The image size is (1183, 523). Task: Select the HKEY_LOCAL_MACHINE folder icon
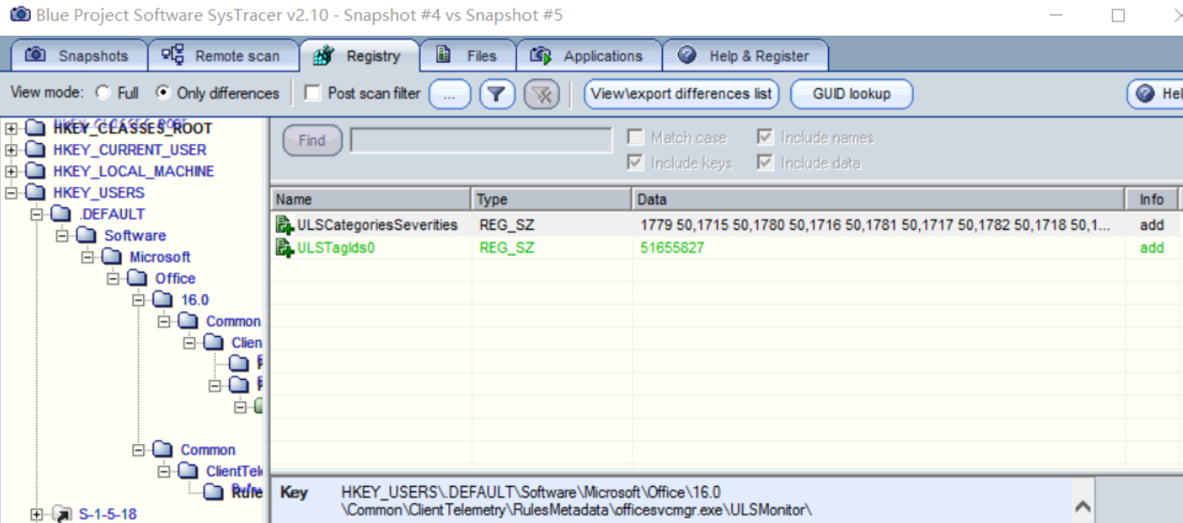(x=34, y=171)
